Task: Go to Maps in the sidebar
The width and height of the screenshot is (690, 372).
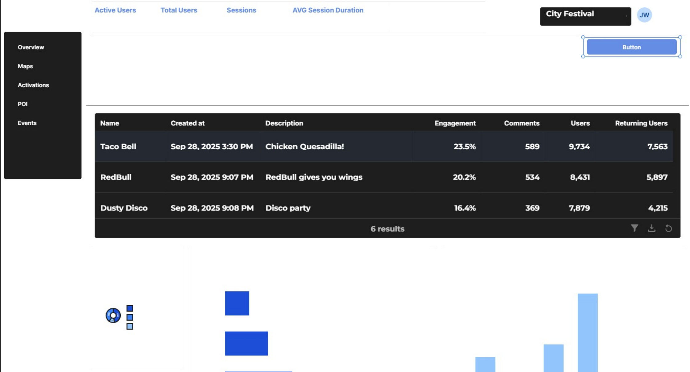Action: coord(25,66)
